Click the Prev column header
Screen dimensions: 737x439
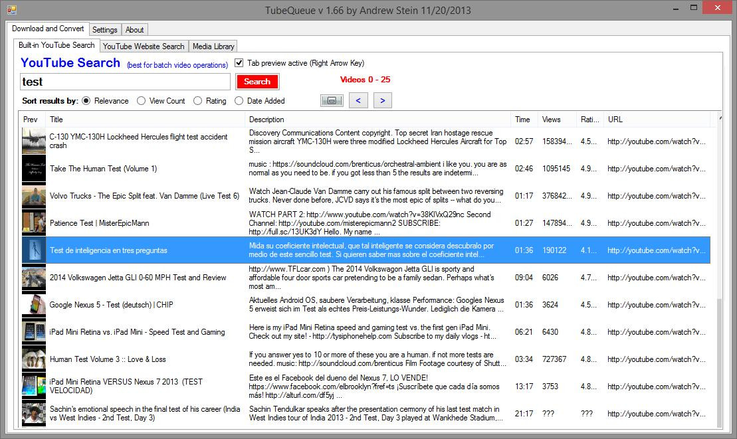[x=32, y=120]
